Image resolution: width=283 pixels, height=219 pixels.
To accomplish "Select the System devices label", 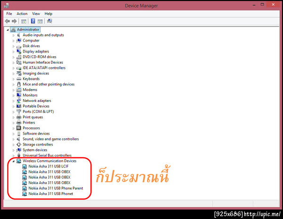I will [35, 150].
